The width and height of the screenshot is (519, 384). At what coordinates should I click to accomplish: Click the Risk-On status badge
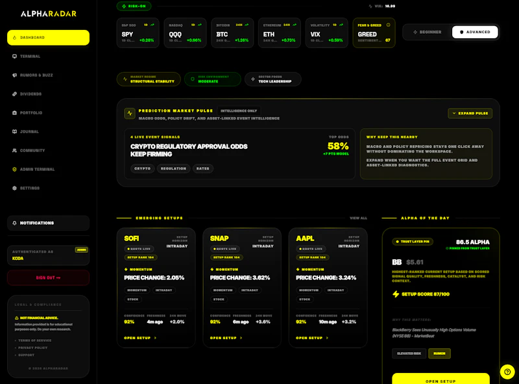[x=134, y=6]
